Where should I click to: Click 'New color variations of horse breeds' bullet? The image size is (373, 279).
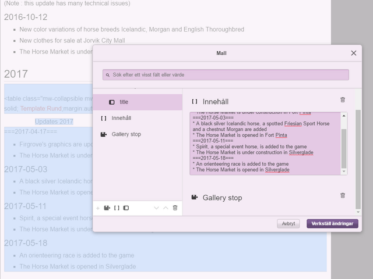point(132,30)
